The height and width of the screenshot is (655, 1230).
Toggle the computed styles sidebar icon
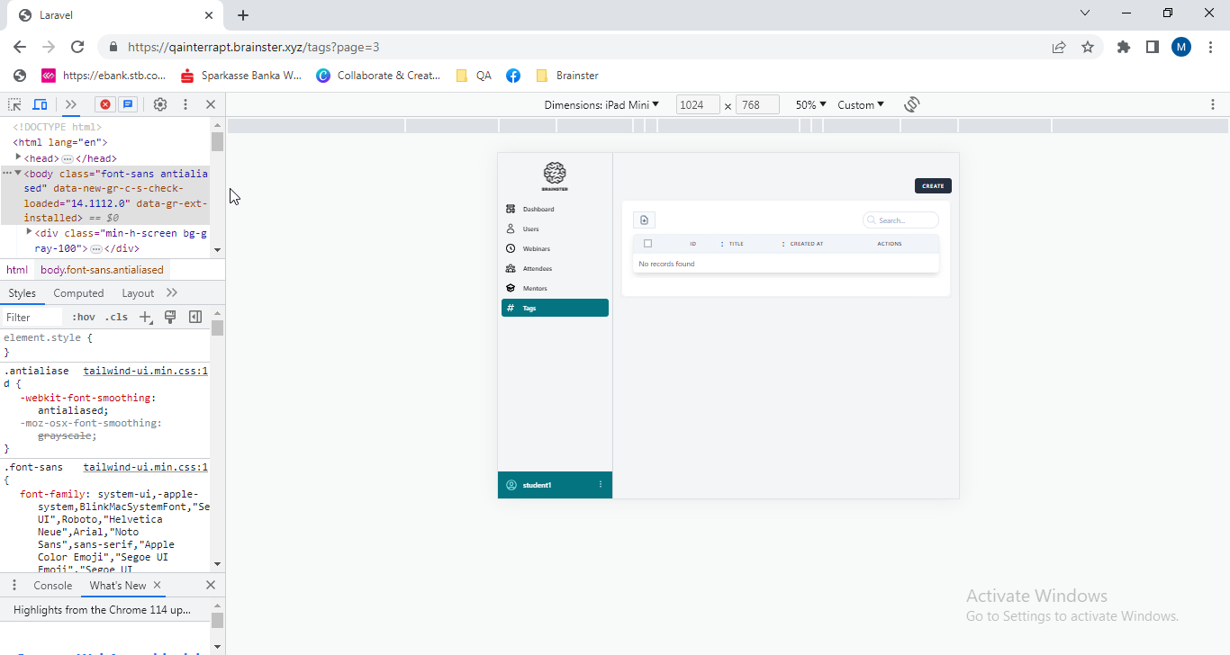point(194,317)
